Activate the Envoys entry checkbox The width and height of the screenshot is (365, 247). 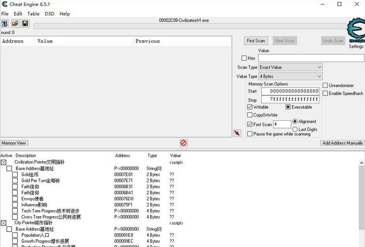15,199
